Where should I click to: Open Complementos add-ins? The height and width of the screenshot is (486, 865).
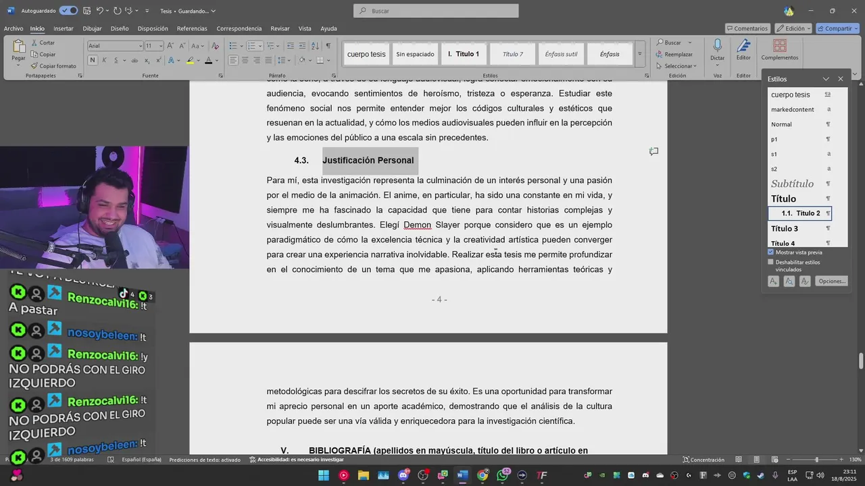click(780, 50)
